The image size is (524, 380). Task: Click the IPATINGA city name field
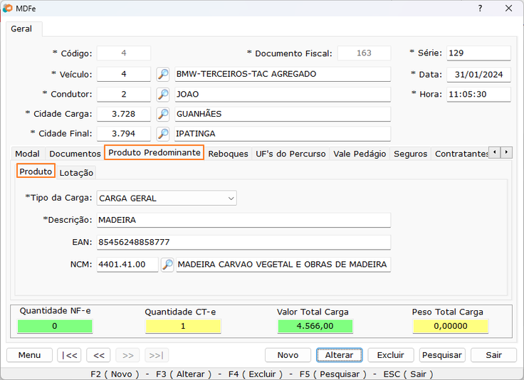[x=283, y=134]
